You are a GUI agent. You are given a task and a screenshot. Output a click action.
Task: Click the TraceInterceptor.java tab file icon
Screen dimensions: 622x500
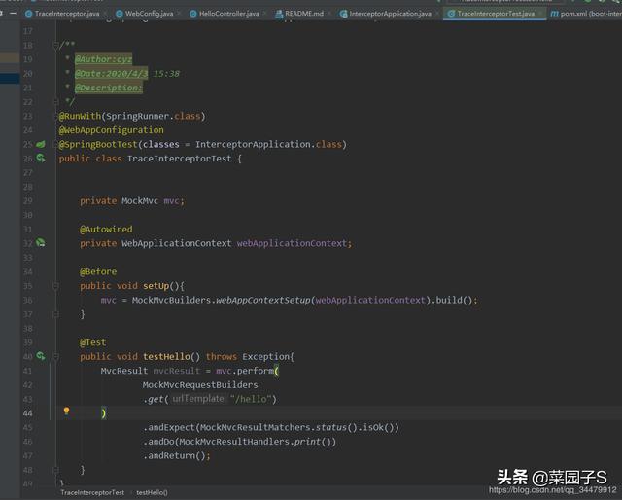click(x=28, y=14)
